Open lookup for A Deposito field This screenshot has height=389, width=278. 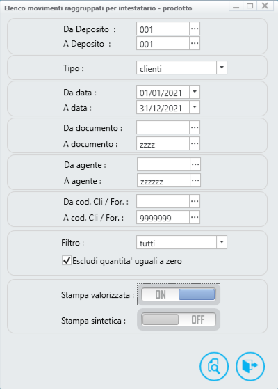click(195, 43)
